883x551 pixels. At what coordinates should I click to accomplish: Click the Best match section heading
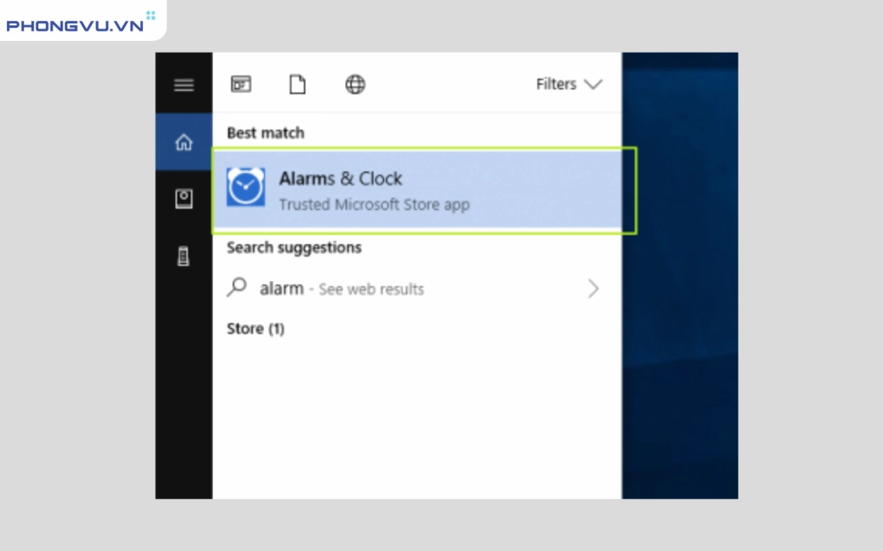click(265, 133)
